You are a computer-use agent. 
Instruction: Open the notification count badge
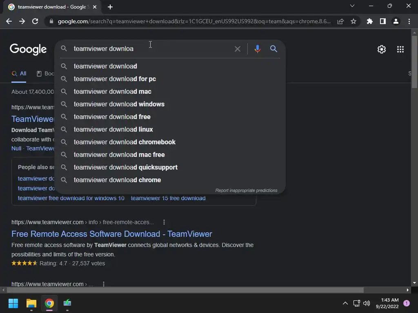pyautogui.click(x=407, y=303)
